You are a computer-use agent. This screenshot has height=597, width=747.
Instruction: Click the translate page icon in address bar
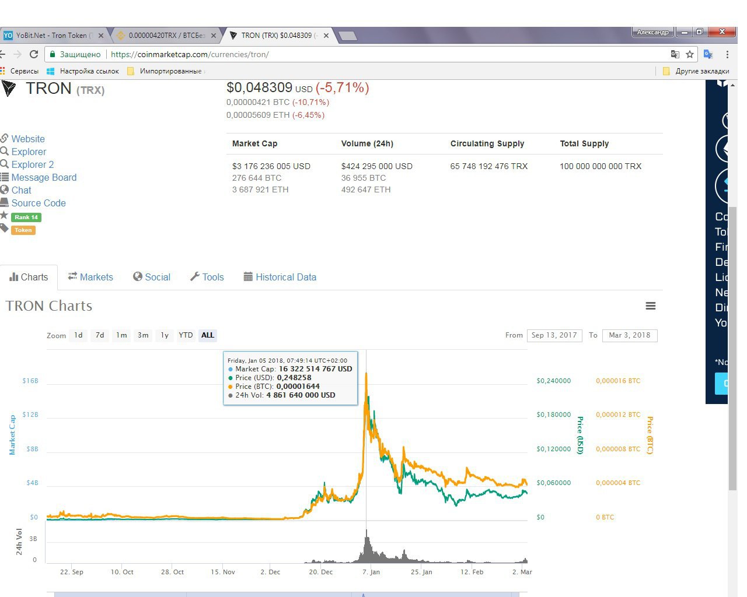point(675,54)
